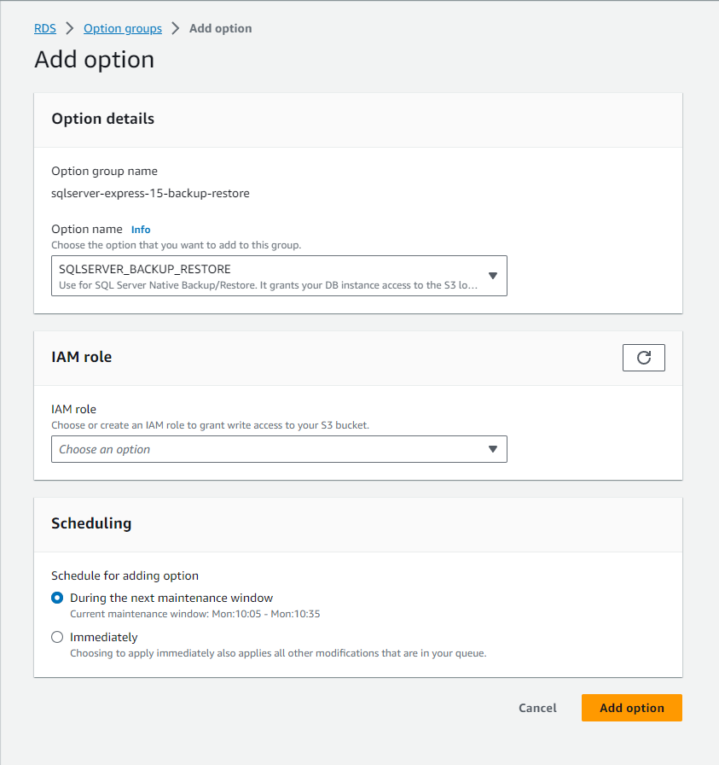
Task: Click the breadcrumb chevron after Option groups
Action: click(176, 28)
